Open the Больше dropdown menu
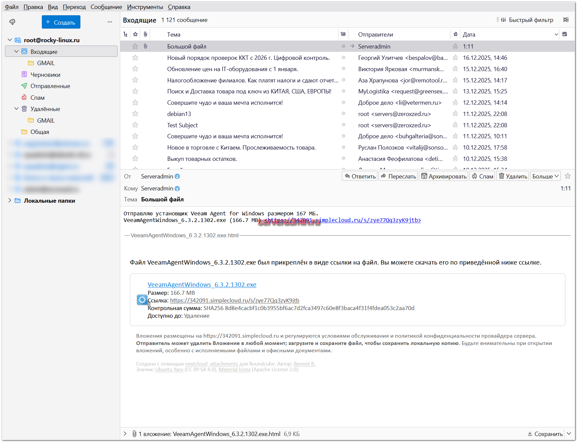The image size is (577, 442). click(x=545, y=176)
